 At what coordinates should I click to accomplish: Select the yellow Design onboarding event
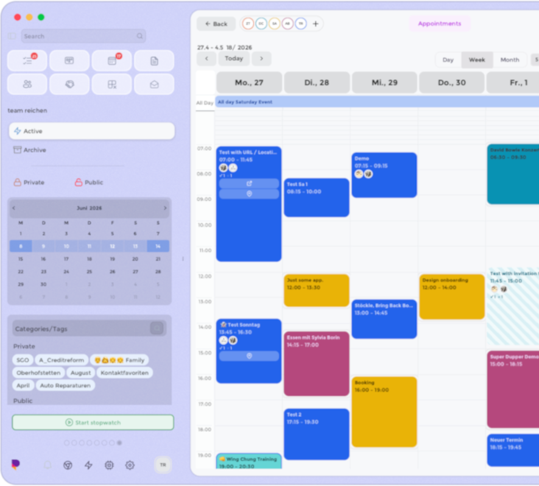pyautogui.click(x=452, y=297)
